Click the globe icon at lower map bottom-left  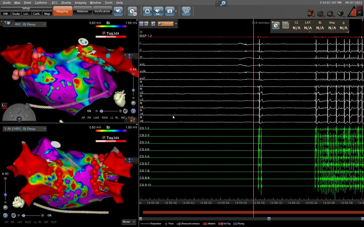pyautogui.click(x=5, y=215)
